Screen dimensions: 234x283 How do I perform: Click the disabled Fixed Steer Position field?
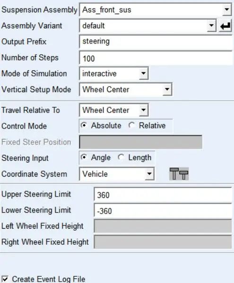(x=141, y=142)
